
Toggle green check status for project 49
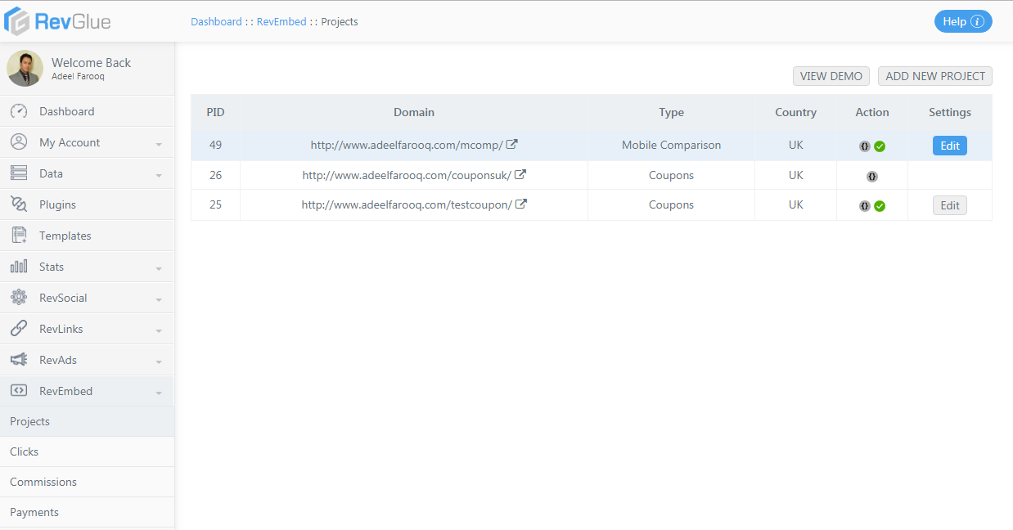(x=880, y=146)
